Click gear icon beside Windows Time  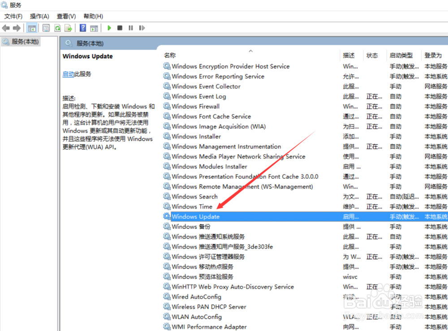tap(167, 206)
